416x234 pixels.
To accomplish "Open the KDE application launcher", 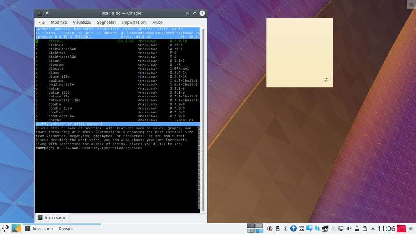I will point(5,229).
